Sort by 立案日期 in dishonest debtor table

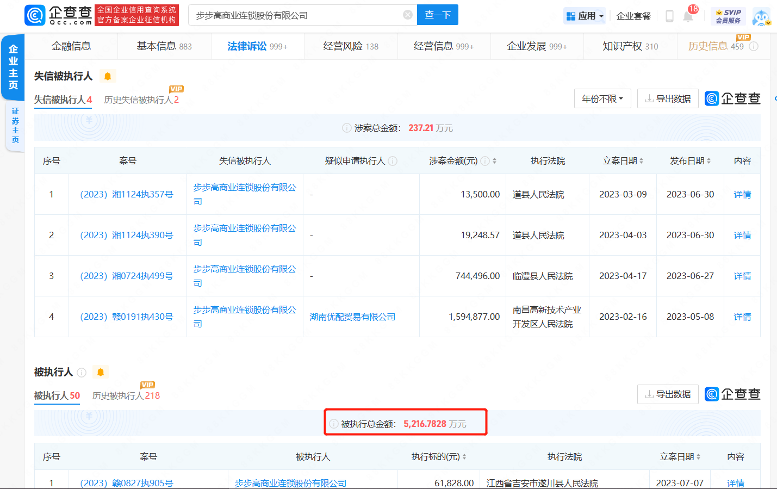[x=641, y=161]
